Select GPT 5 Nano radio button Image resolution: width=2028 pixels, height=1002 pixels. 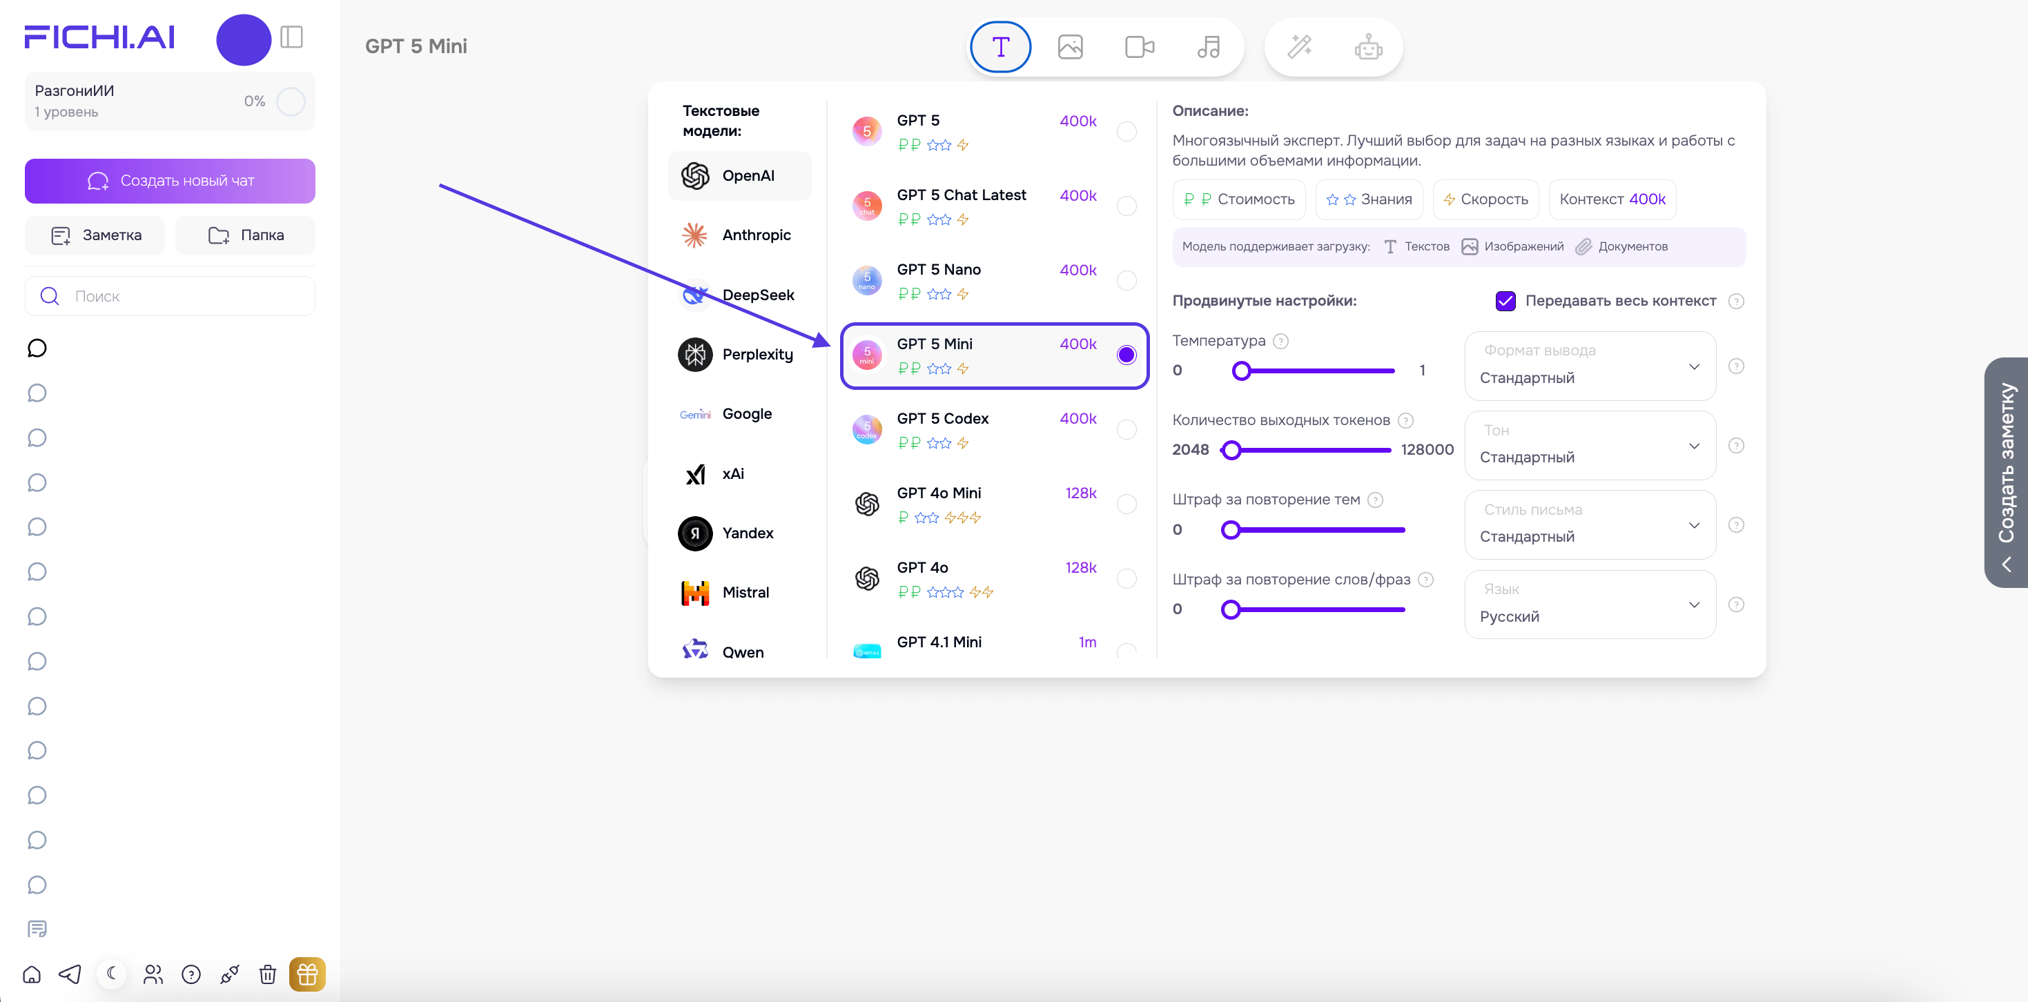(x=1127, y=280)
